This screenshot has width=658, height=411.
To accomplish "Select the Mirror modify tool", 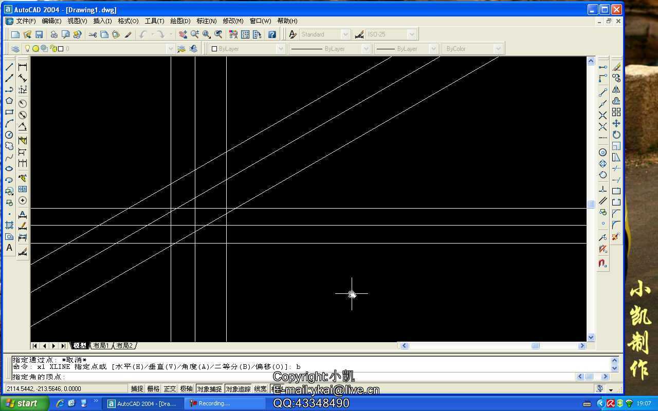I will [x=616, y=89].
